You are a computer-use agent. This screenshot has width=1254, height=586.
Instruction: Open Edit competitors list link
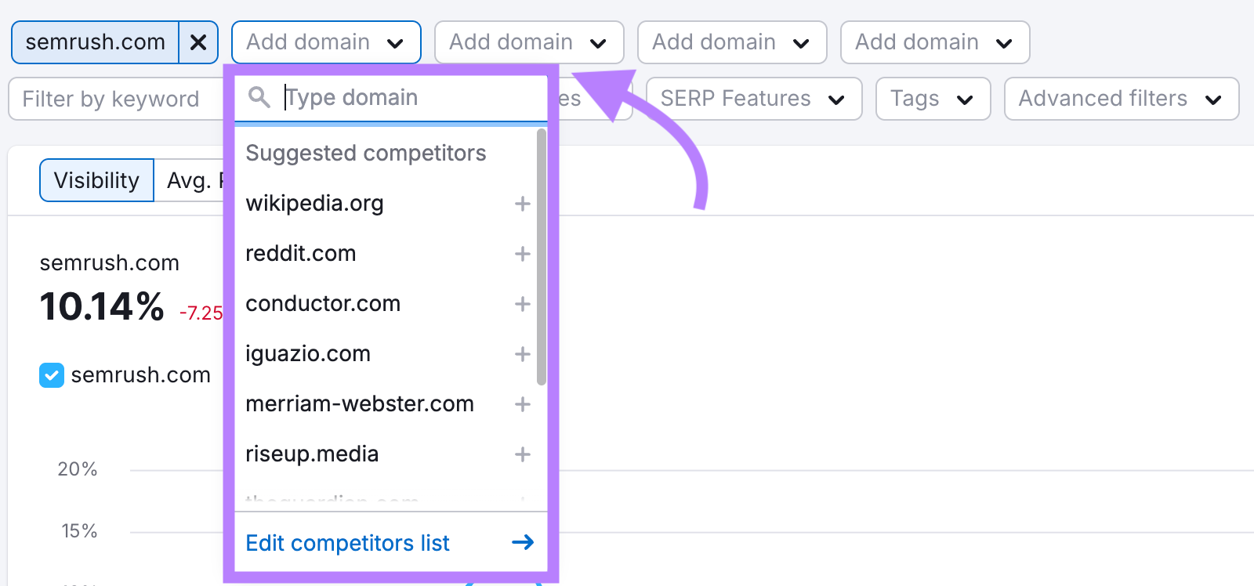point(347,543)
